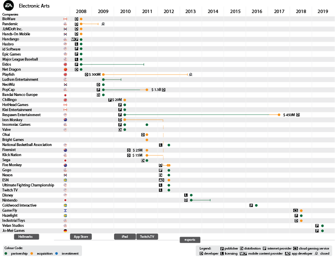Click the CS badge on the Game Fly row

pos(296,210)
